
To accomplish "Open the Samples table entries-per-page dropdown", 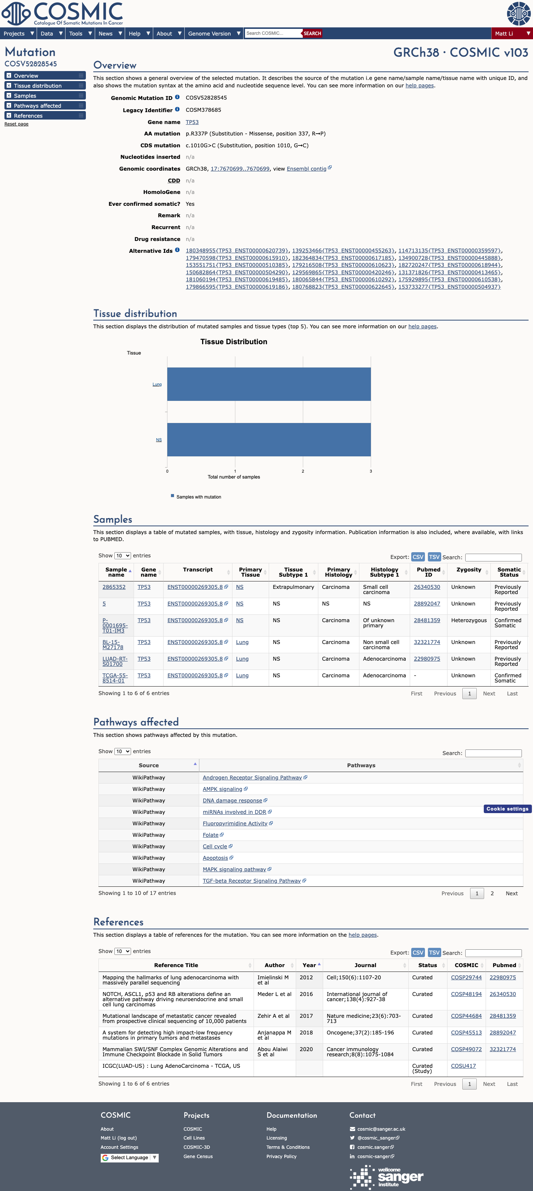I will (x=123, y=556).
